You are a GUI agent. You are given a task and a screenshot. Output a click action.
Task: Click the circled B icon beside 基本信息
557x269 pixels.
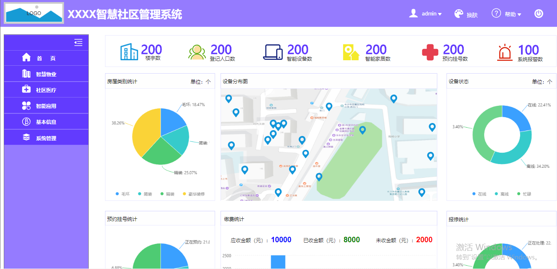click(x=26, y=121)
